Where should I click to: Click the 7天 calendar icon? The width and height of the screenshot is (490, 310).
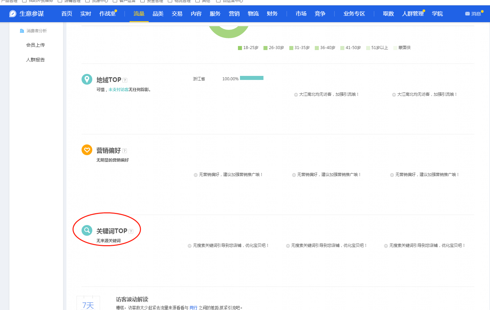88,303
